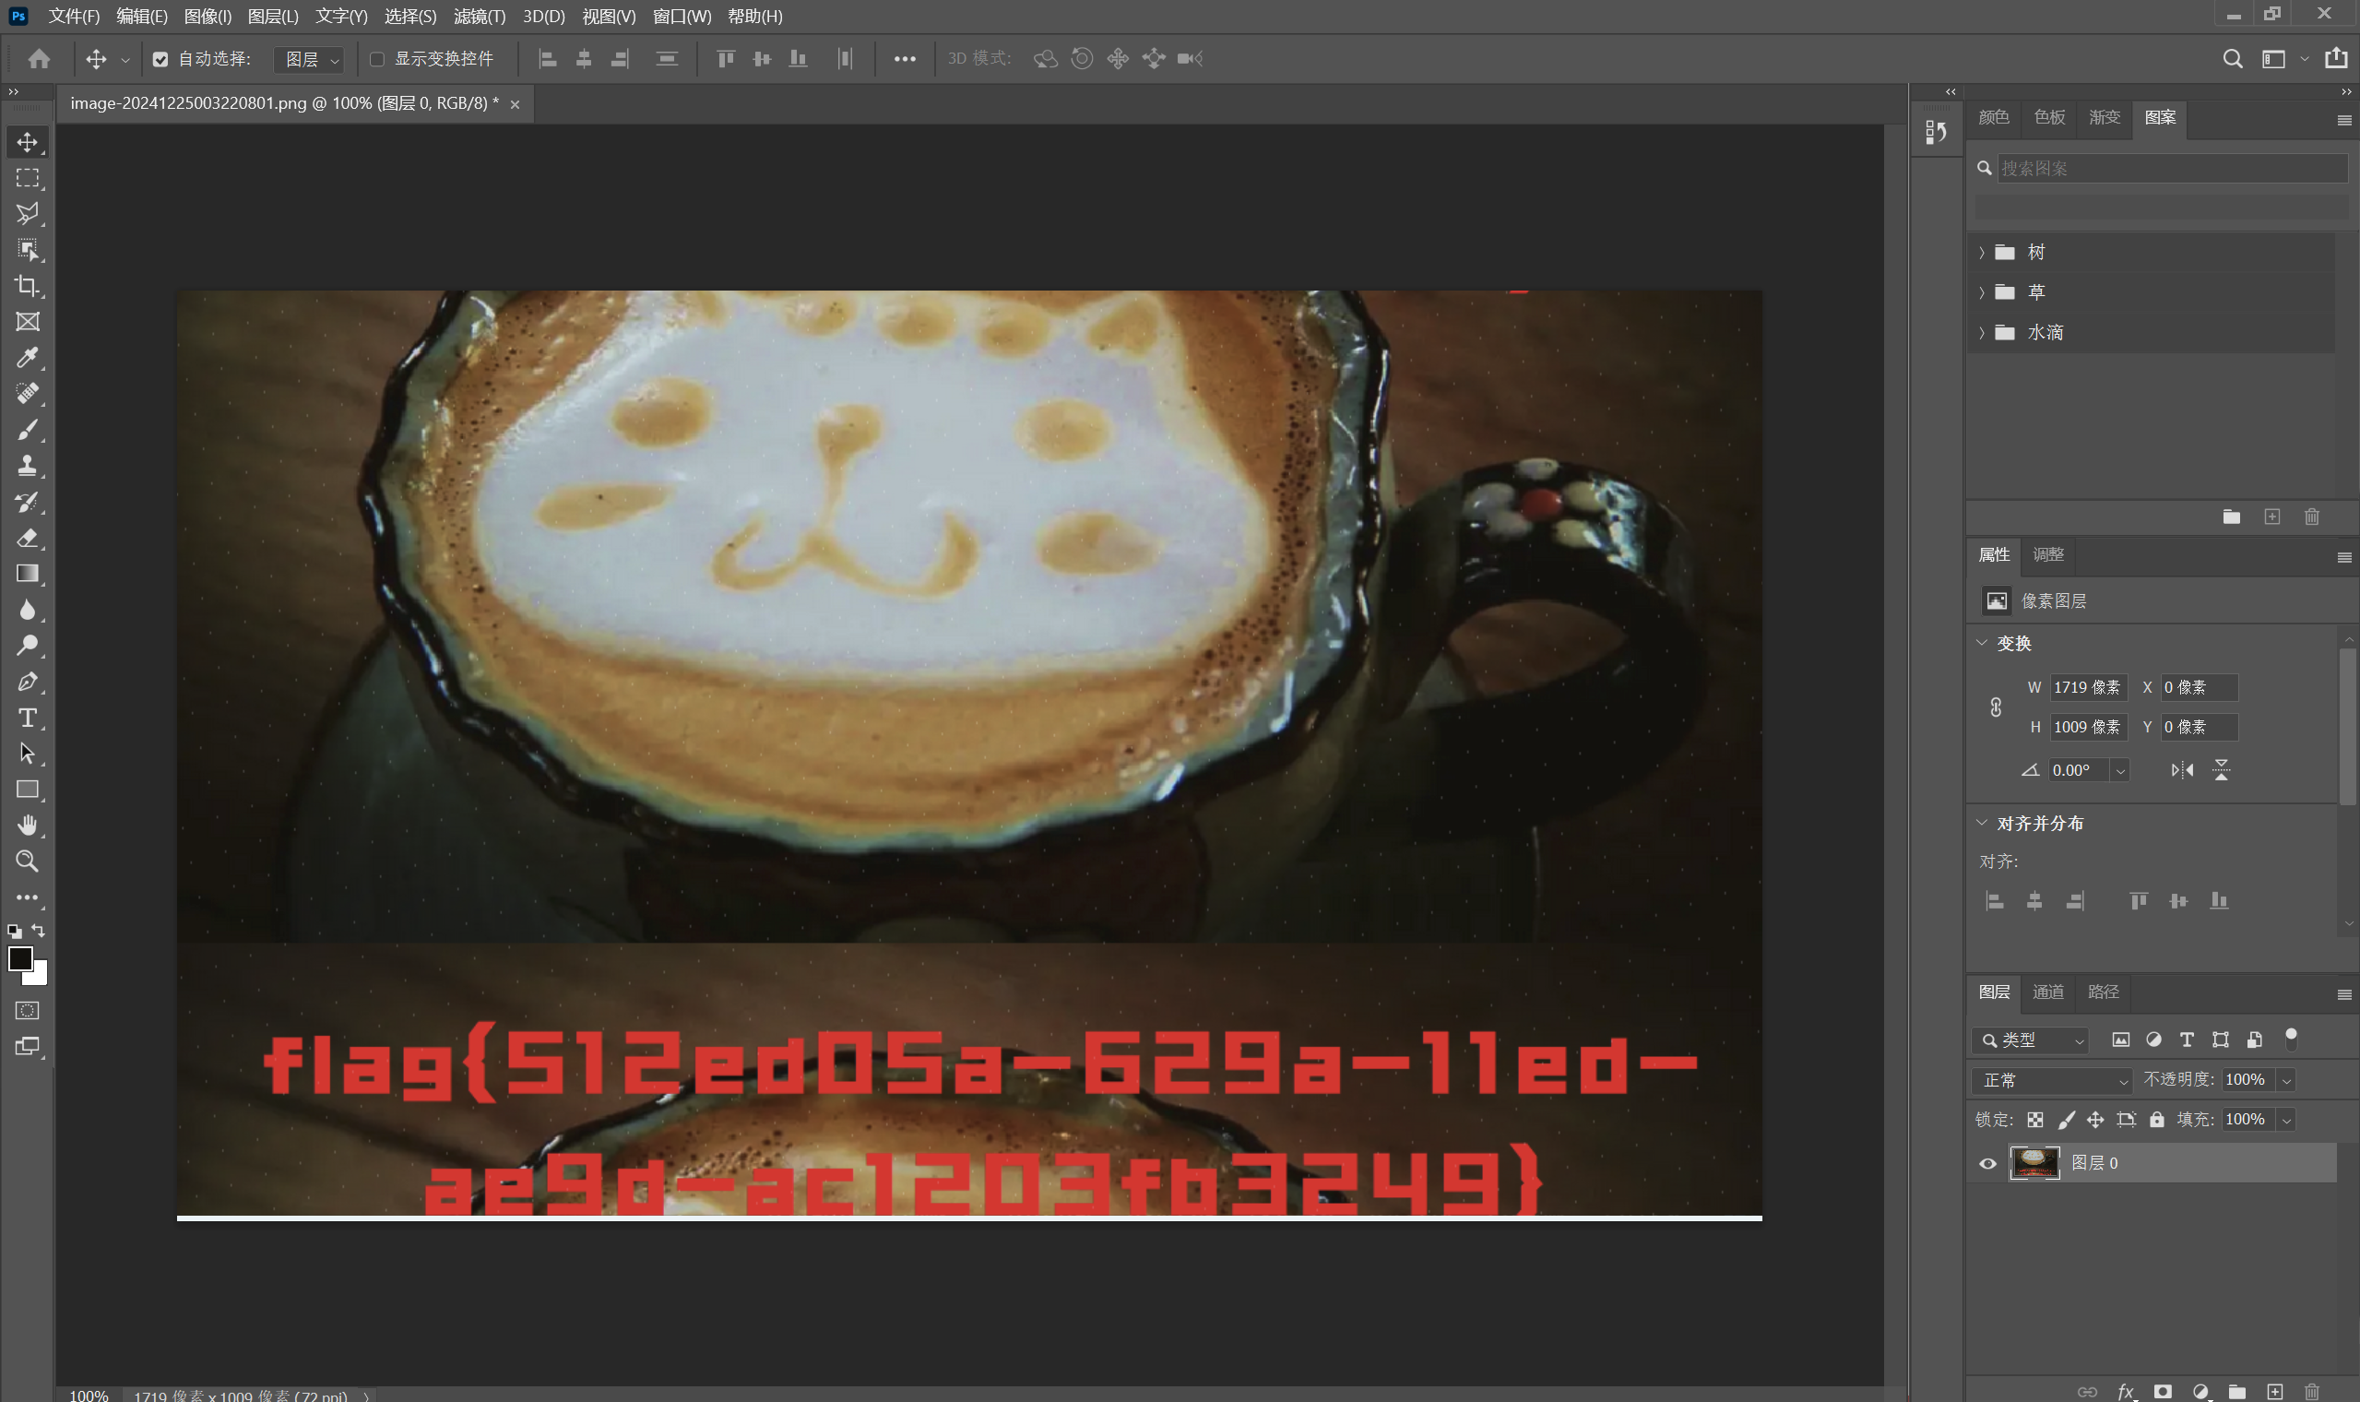
Task: Select the Polygonal Lasso tool
Action: (28, 215)
